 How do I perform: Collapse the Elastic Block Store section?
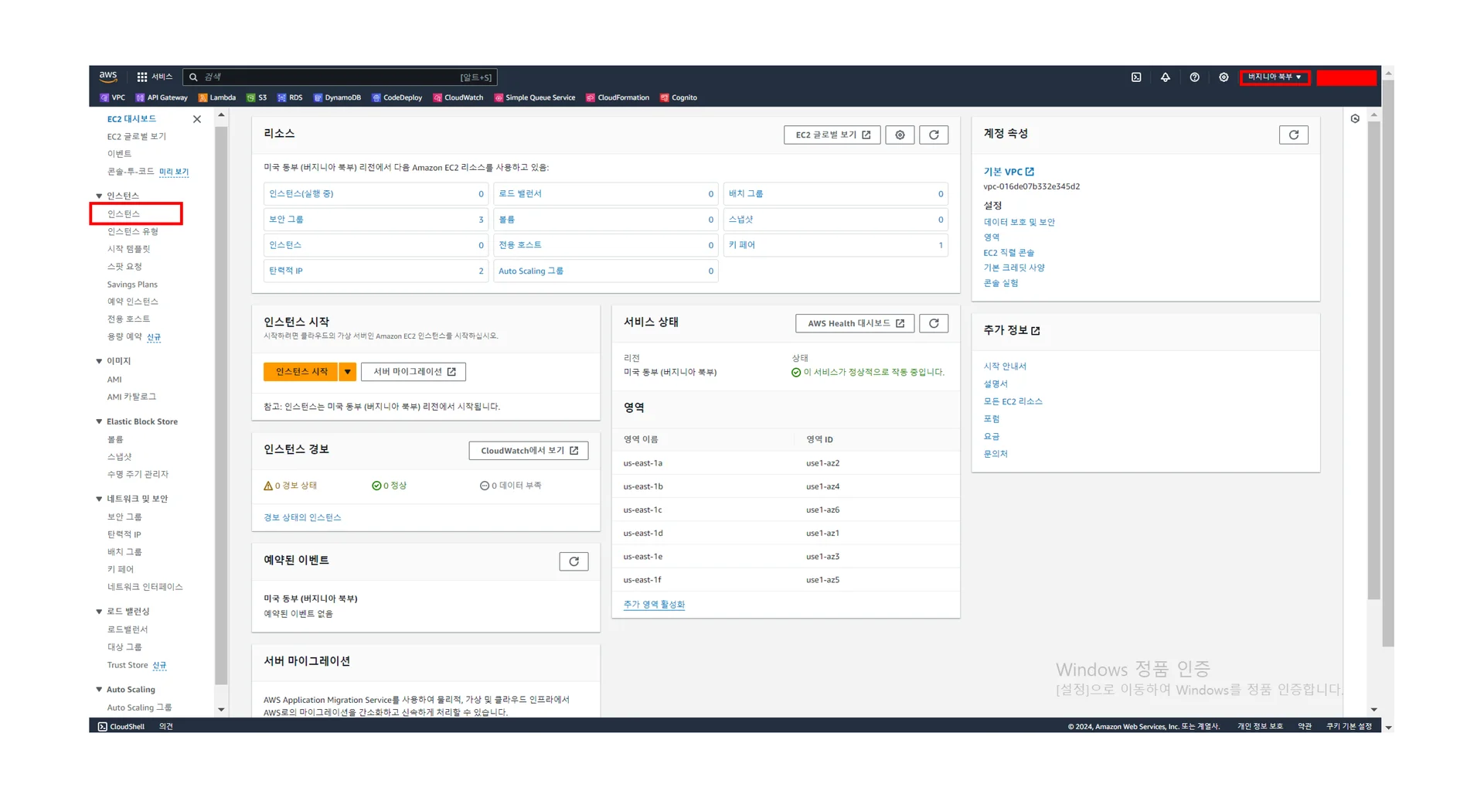[99, 422]
